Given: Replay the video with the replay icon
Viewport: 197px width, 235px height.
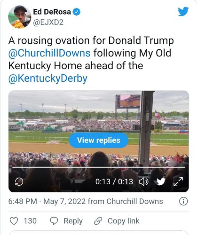Looking at the screenshot, I should point(19,182).
